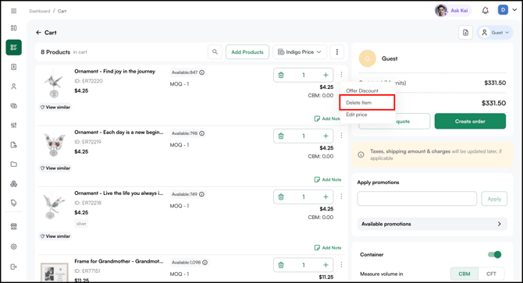Select Edit price from context menu

click(x=356, y=115)
